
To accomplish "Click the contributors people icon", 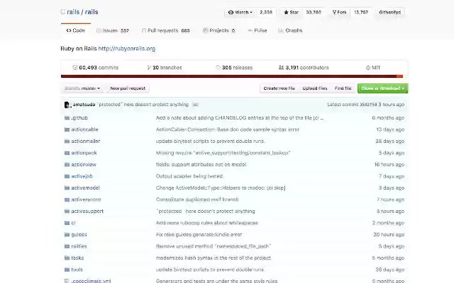I will pos(282,68).
